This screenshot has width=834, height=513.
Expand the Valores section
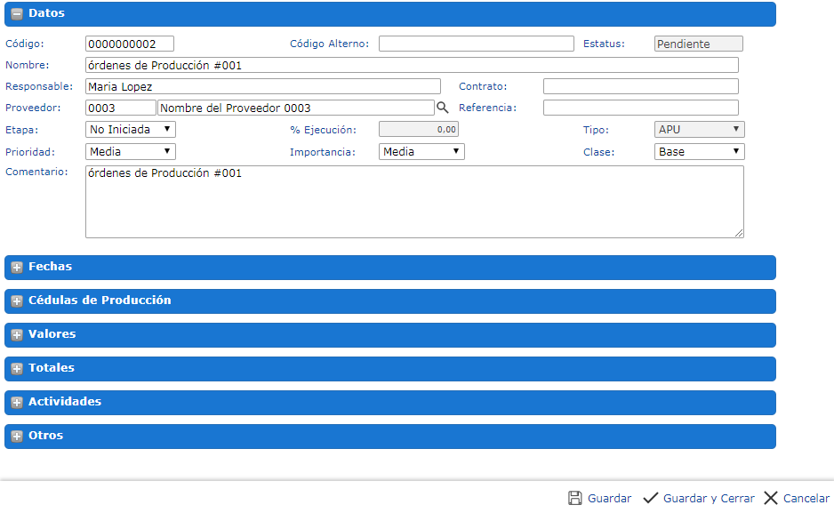pyautogui.click(x=16, y=335)
